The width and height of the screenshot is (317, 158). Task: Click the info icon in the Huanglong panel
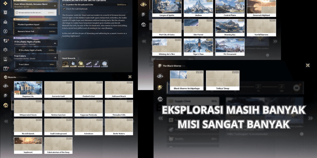(268, 55)
